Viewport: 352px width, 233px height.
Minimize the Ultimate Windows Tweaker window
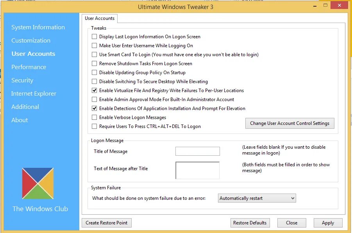[x=315, y=6]
